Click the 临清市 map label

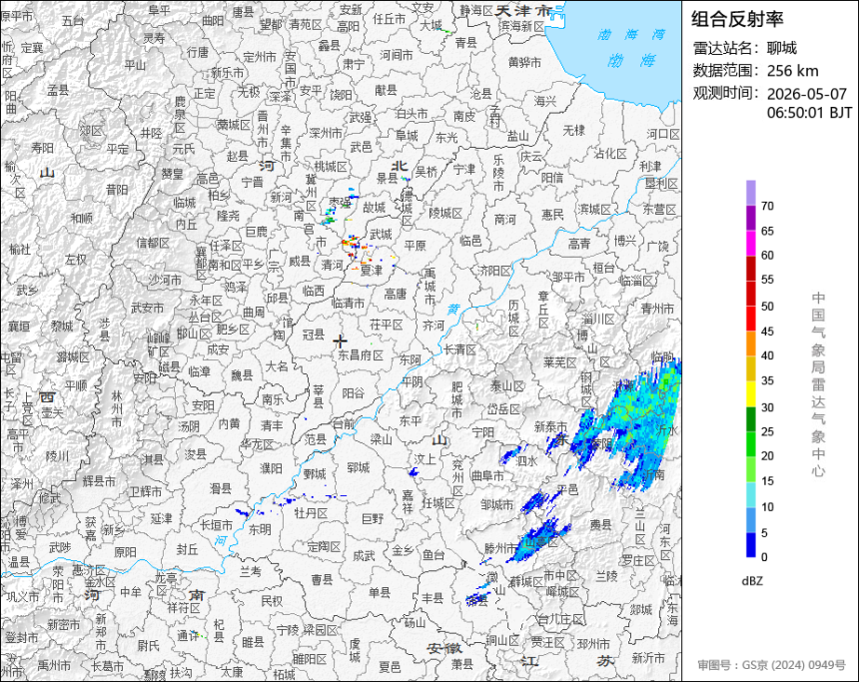click(349, 303)
